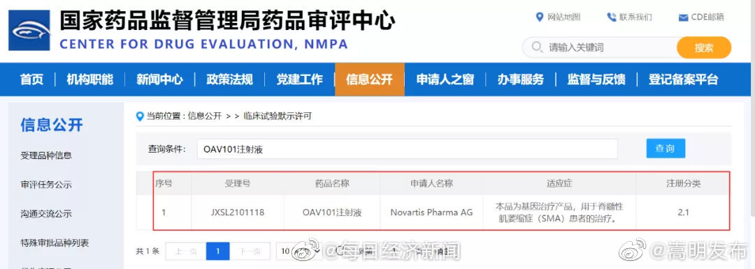Click the 适应症 column header

click(x=559, y=183)
